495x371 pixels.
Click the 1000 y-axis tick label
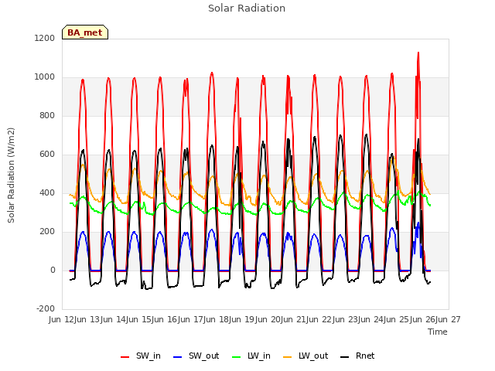click(x=45, y=77)
